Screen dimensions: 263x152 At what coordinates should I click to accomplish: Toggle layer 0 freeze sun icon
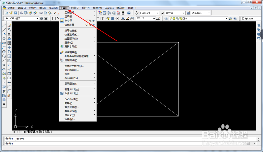click(x=174, y=18)
